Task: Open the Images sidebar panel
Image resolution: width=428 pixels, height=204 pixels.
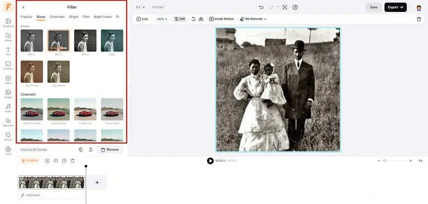Action: (x=8, y=94)
